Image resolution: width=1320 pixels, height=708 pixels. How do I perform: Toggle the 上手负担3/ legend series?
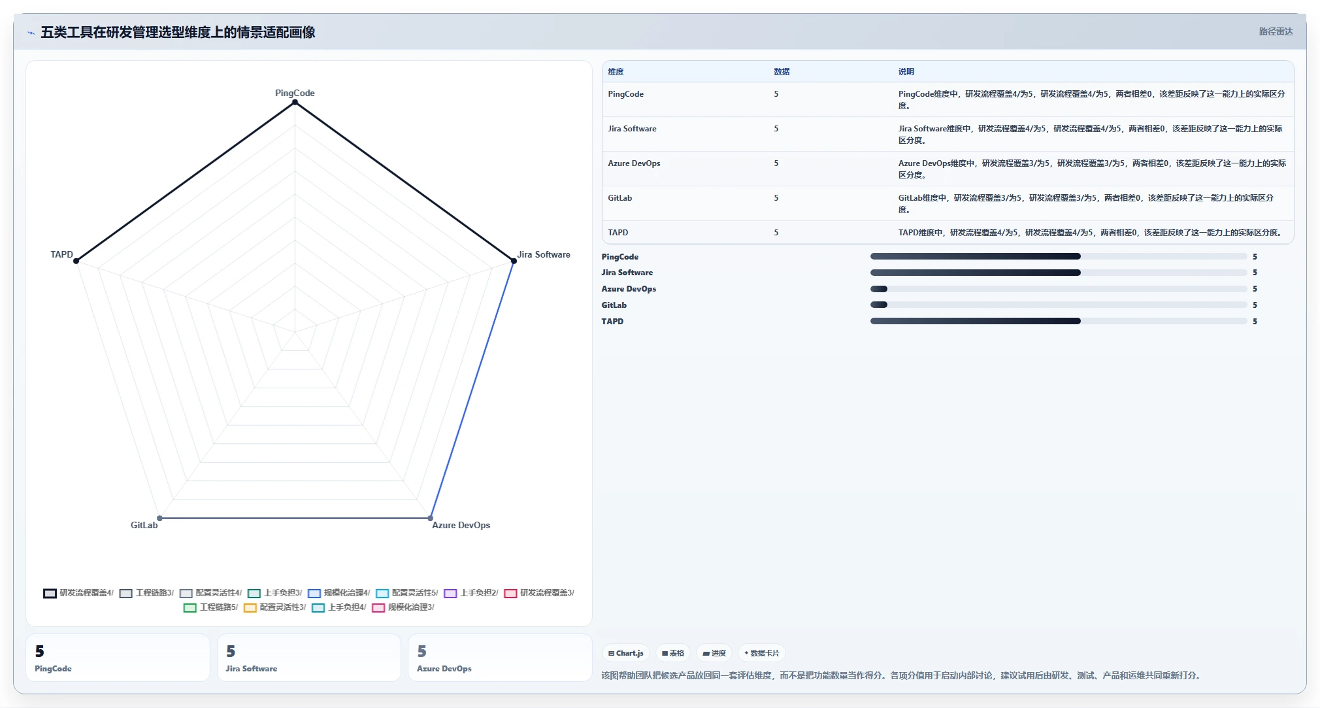point(274,593)
